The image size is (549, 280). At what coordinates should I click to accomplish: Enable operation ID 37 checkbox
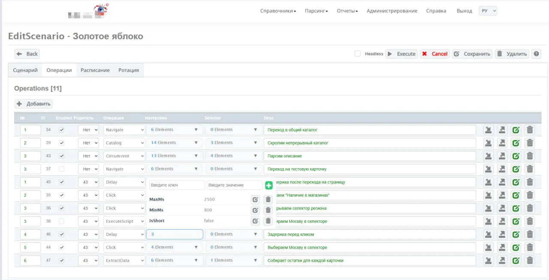61,169
